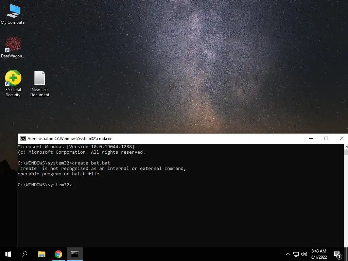Click the empty C:\WINDOWS\system32> prompt line
Viewport: 348px width, 261px height.
pyautogui.click(x=45, y=185)
